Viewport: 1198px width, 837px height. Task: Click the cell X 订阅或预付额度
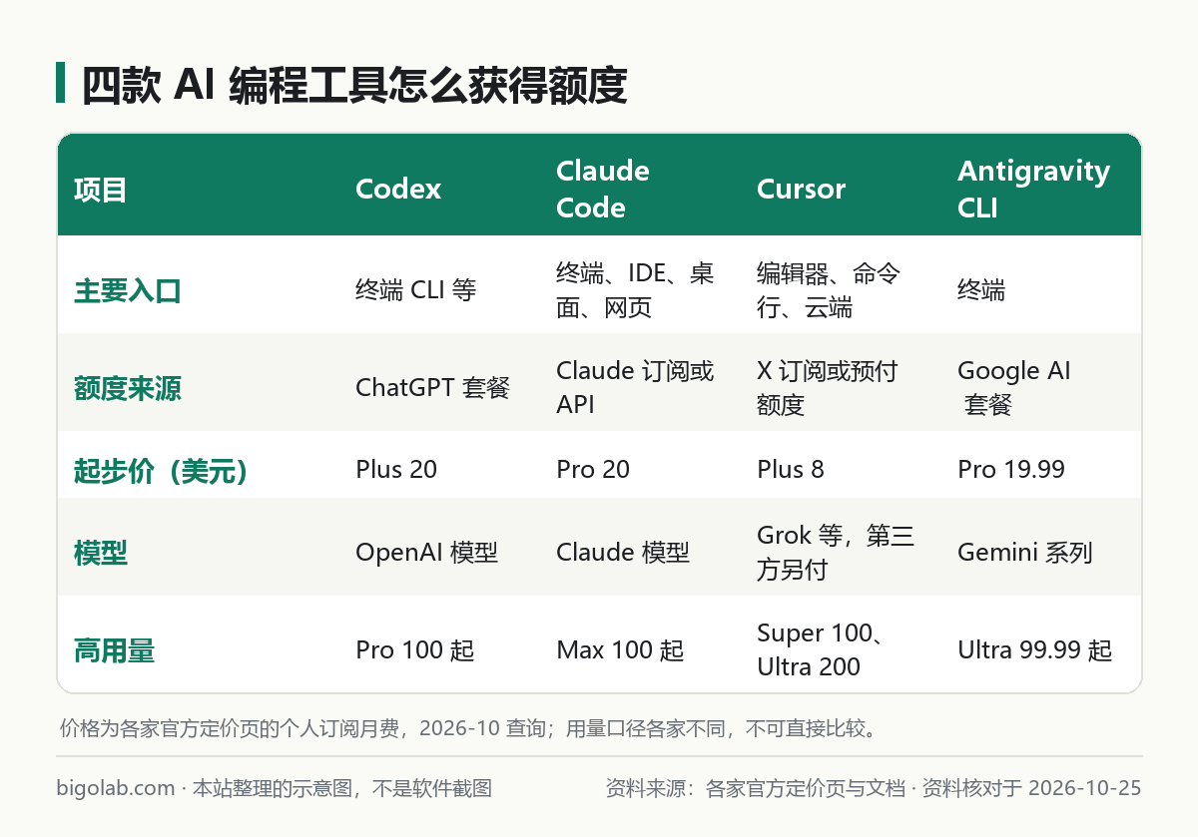(828, 388)
